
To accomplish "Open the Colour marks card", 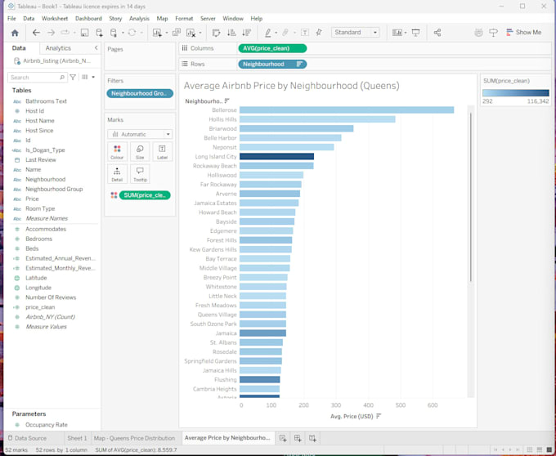I will click(x=117, y=152).
